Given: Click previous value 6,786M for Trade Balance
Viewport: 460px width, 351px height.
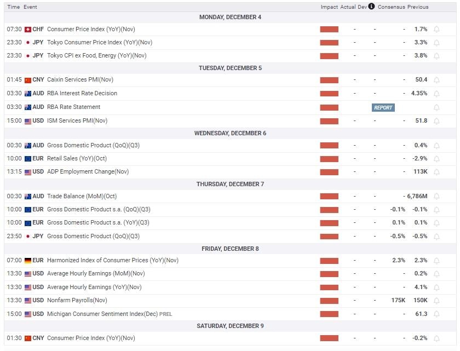Looking at the screenshot, I should (417, 196).
